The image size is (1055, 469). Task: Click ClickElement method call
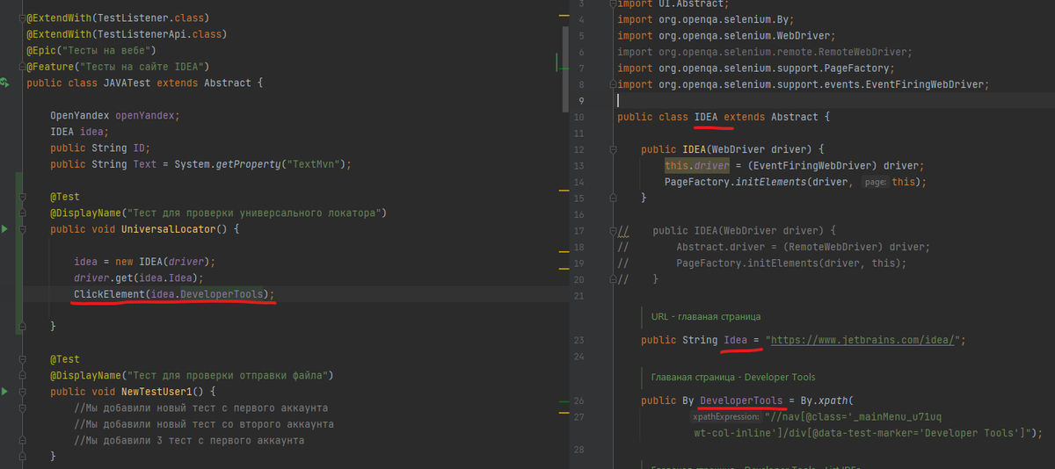(109, 294)
